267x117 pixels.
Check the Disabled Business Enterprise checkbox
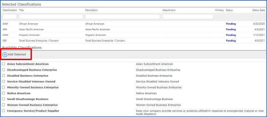4,76
